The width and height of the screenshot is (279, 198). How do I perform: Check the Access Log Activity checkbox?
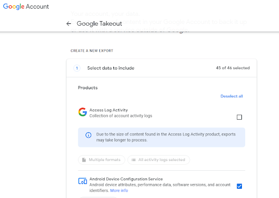pos(239,117)
